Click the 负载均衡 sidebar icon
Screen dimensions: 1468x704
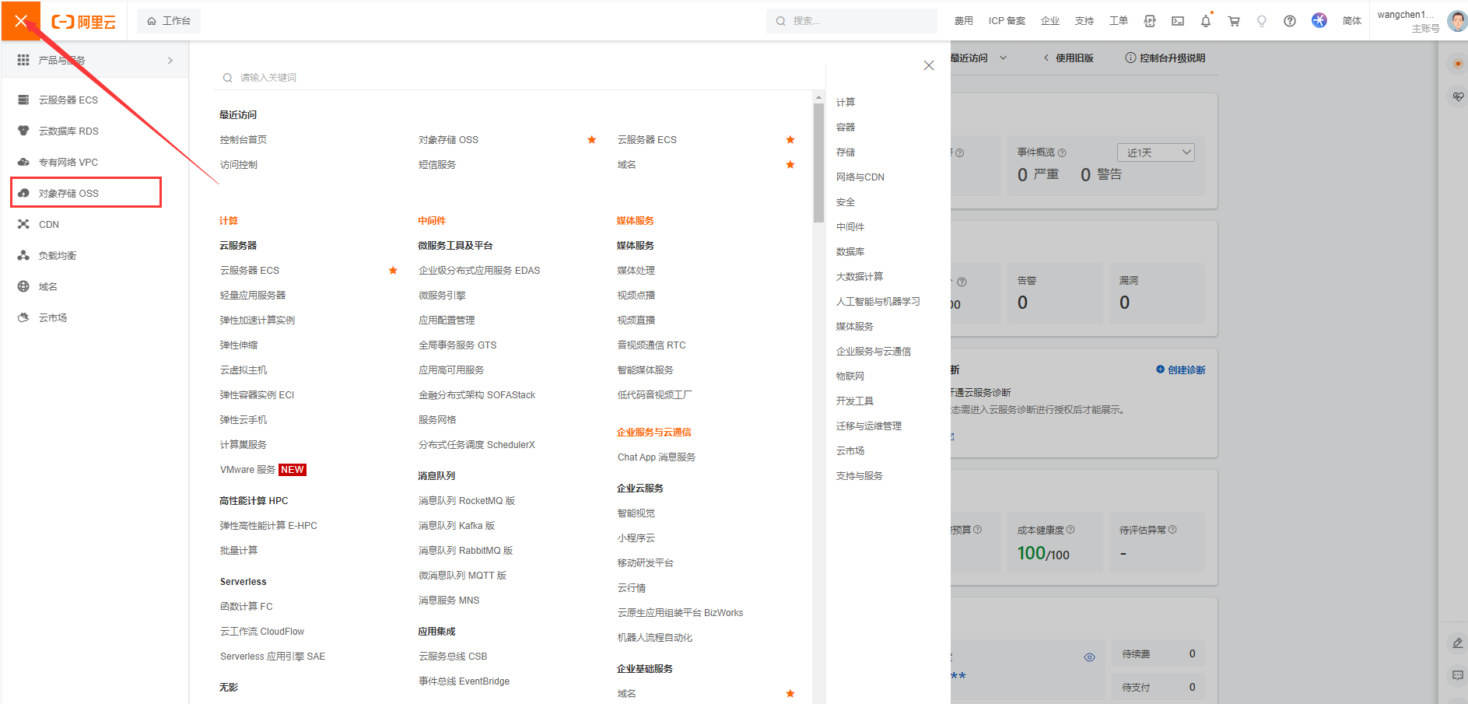click(x=23, y=255)
